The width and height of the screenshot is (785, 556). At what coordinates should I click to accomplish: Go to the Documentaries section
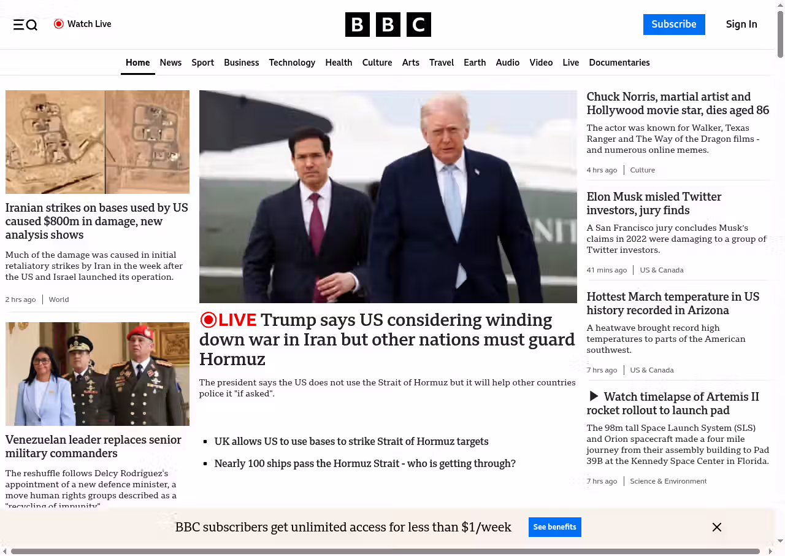pyautogui.click(x=619, y=63)
